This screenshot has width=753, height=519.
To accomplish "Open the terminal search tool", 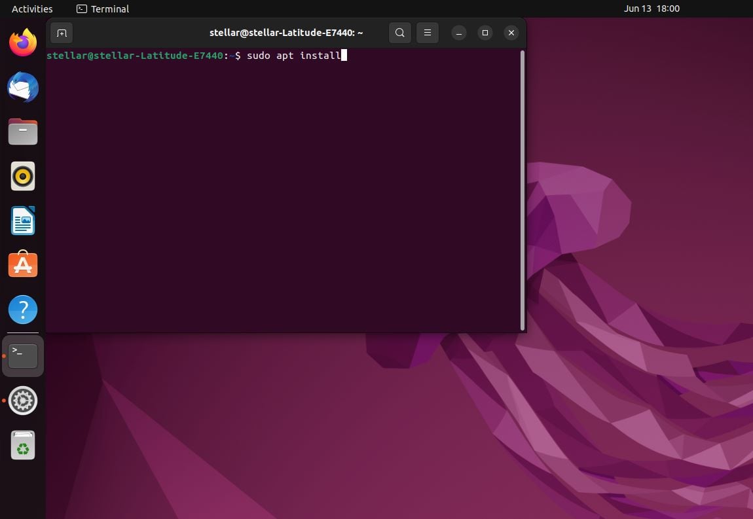I will [x=399, y=33].
